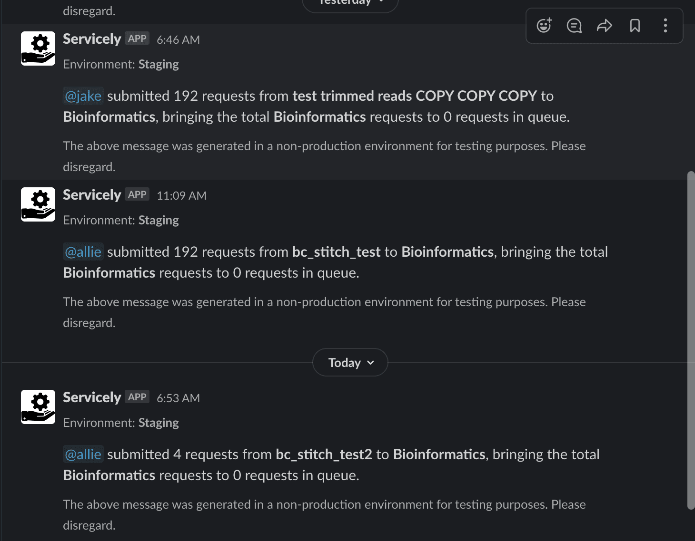
Task: Click the 6:46 AM message timestamp
Action: pyautogui.click(x=178, y=40)
